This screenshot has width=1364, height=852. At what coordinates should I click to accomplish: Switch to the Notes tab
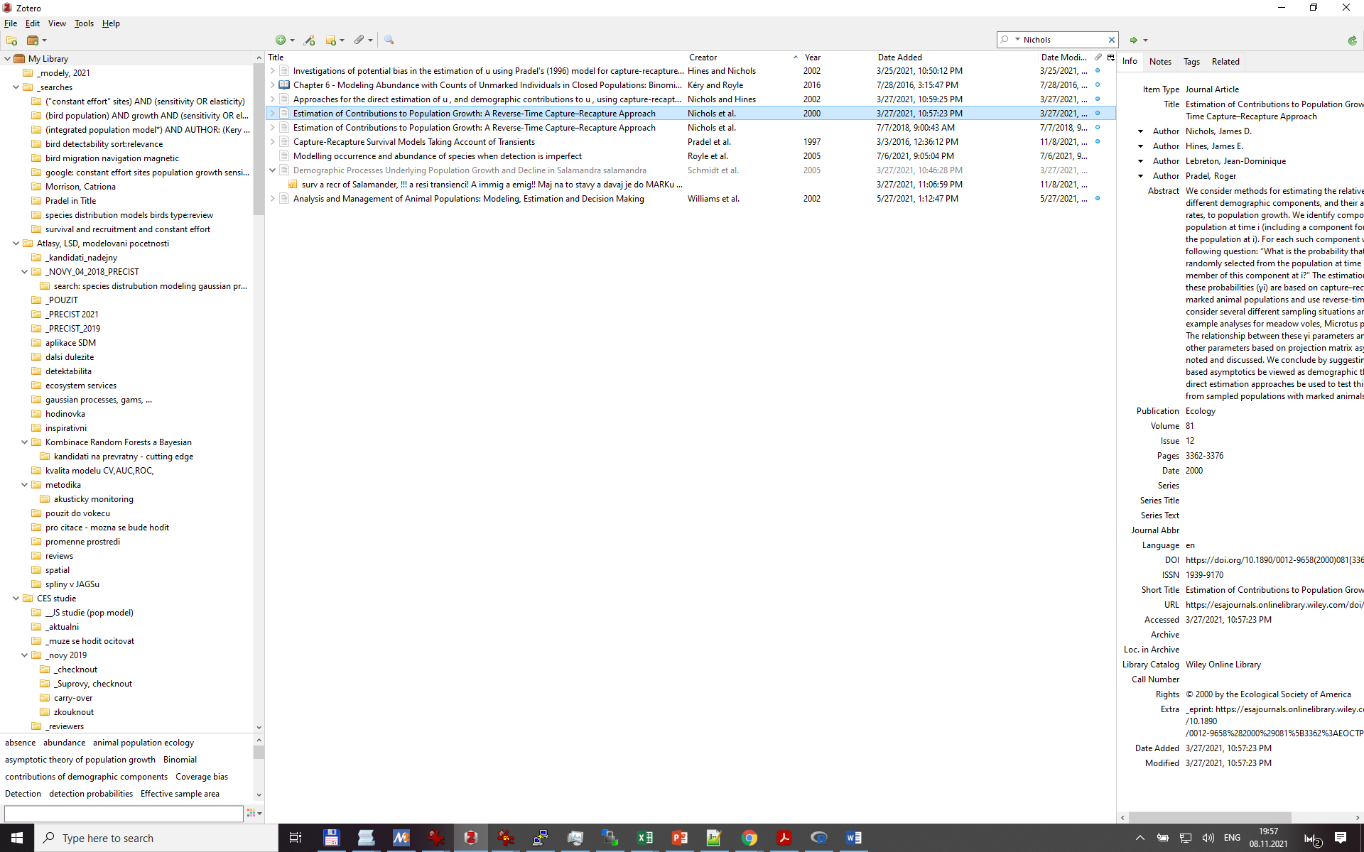(x=1160, y=62)
